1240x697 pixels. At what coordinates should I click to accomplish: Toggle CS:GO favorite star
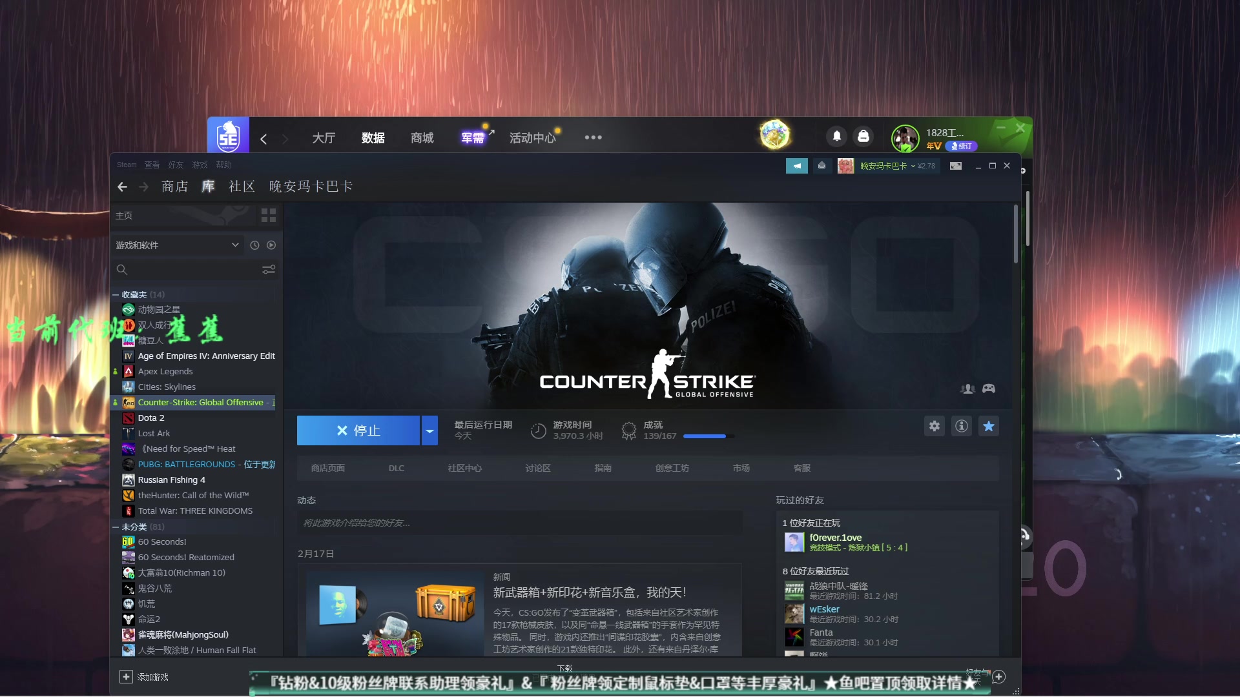[x=989, y=426]
